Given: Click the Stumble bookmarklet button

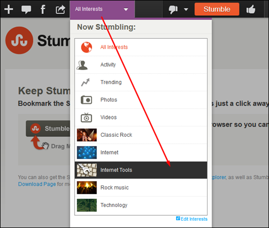Looking at the screenshot, I should 48,128.
